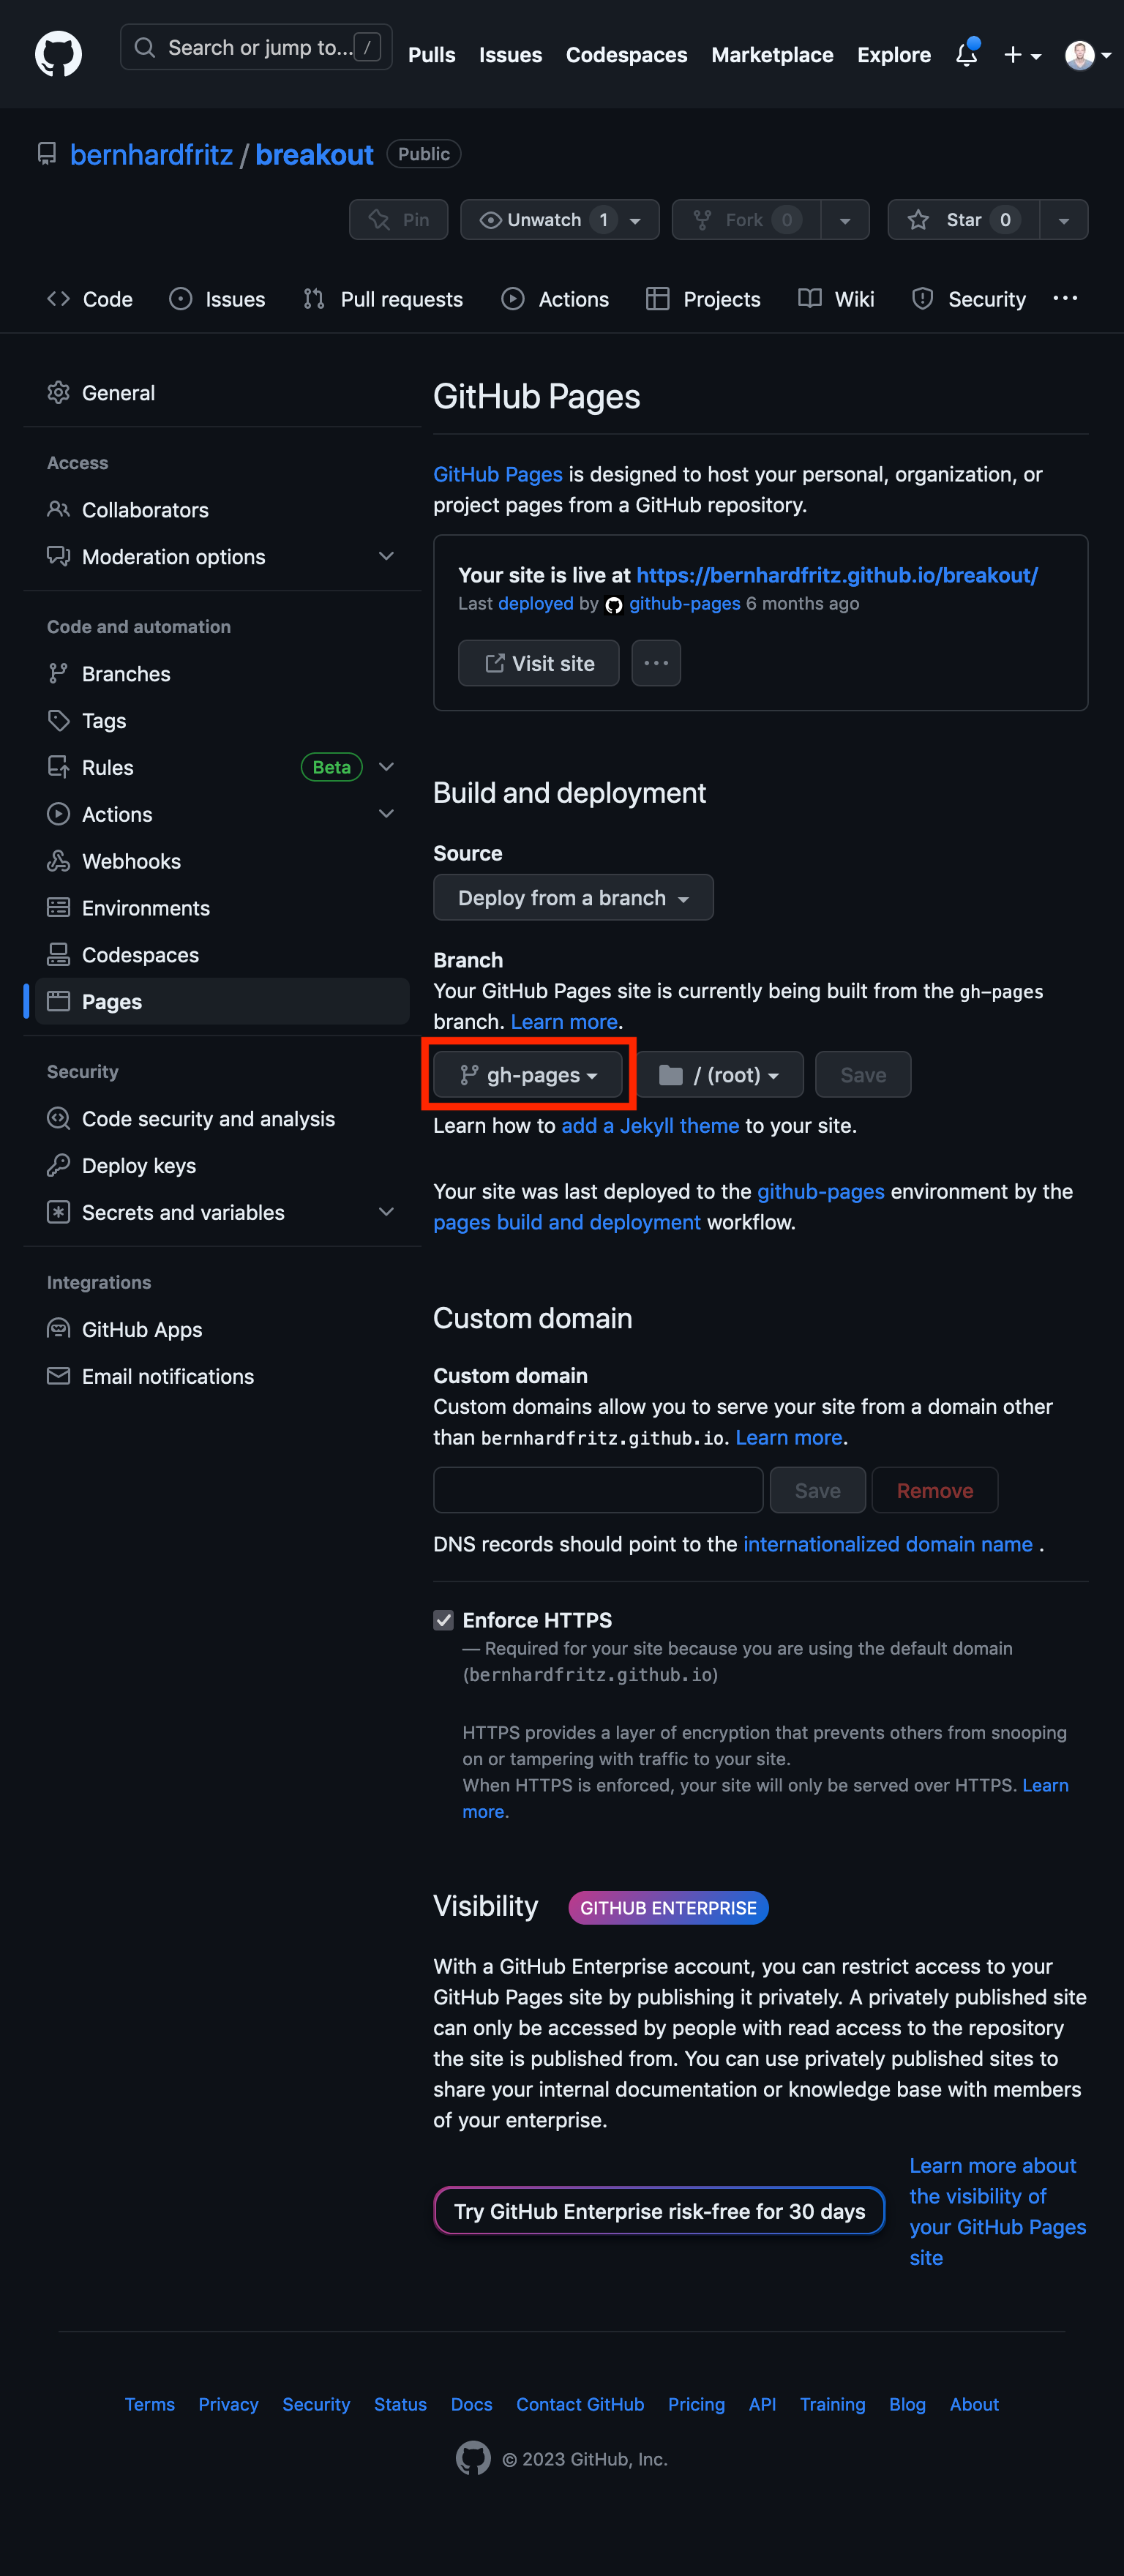Open sidebar Codespaces settings
Viewport: 1124px width, 2576px height.
click(x=222, y=955)
